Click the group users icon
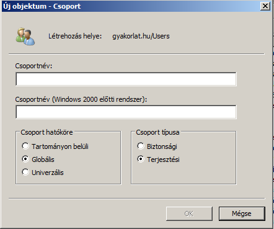 25,37
